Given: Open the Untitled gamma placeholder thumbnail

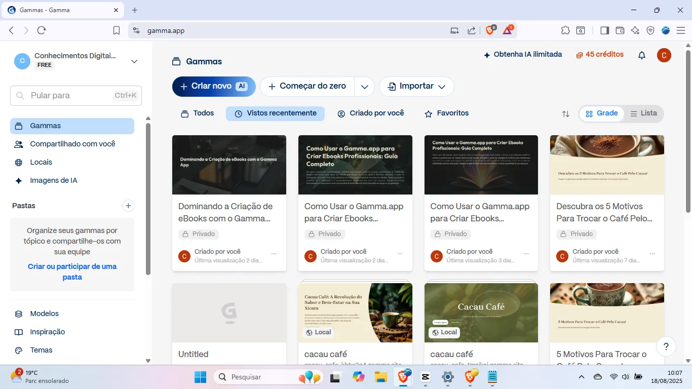Looking at the screenshot, I should click(229, 313).
